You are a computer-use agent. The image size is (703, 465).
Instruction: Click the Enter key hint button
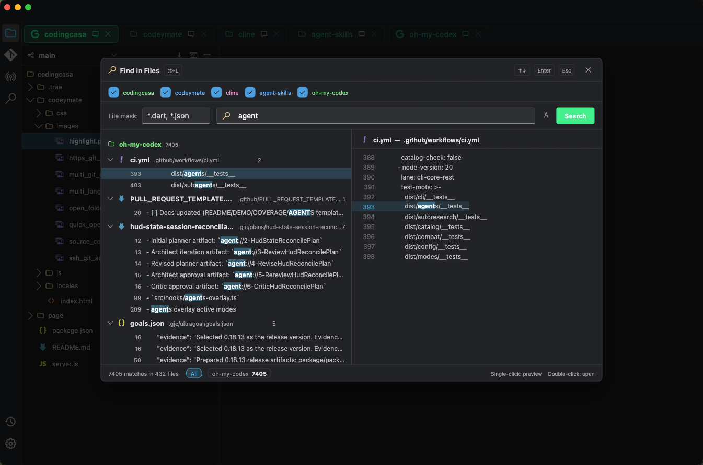[544, 70]
